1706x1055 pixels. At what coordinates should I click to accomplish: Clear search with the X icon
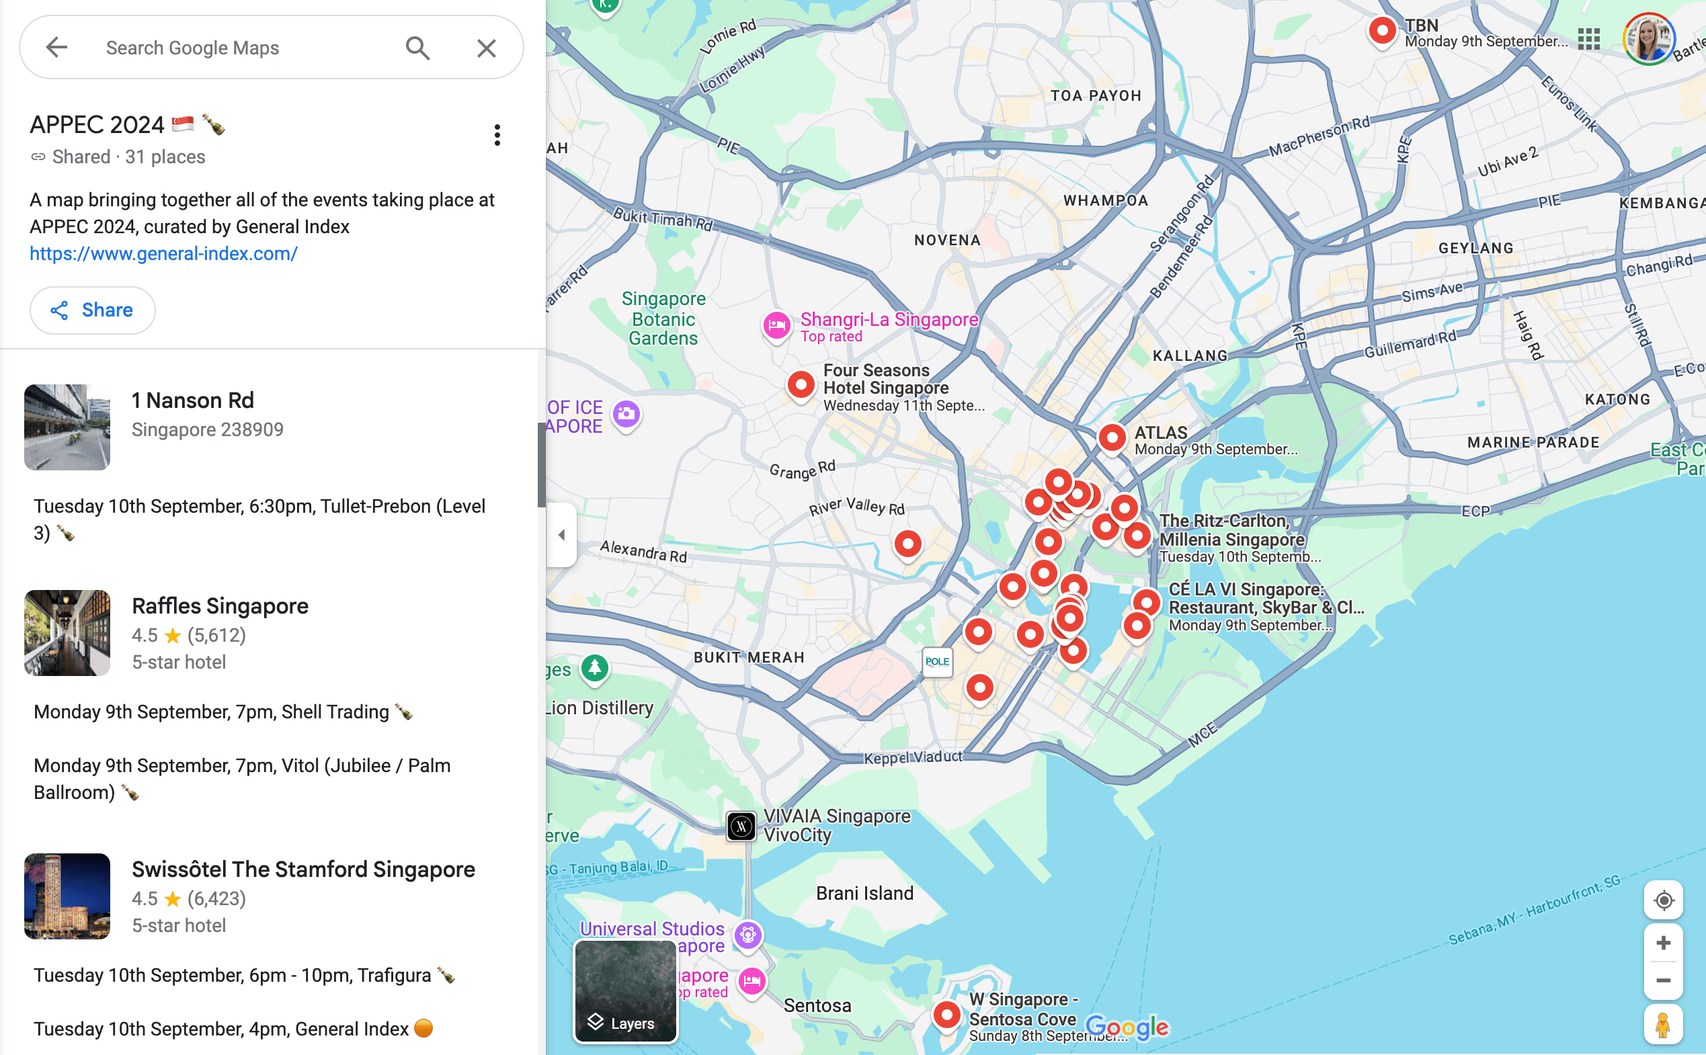click(487, 48)
